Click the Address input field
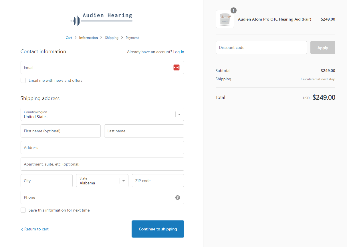The height and width of the screenshot is (247, 347). tap(102, 148)
